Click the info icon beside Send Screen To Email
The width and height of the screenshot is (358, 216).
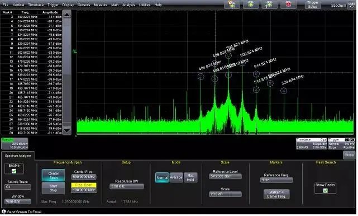[3, 212]
